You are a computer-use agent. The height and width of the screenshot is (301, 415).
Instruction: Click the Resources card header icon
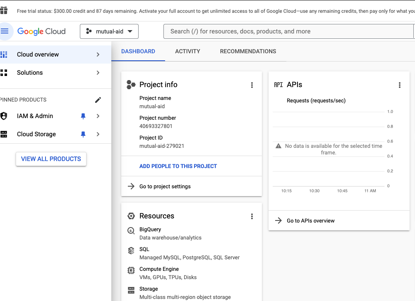(131, 216)
